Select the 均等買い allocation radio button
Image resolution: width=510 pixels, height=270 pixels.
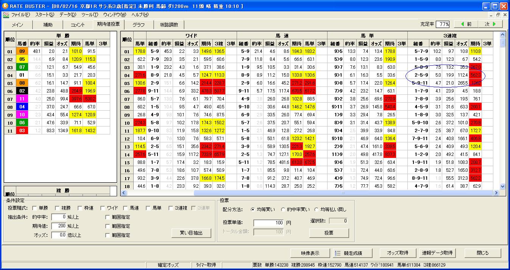tap(253, 209)
